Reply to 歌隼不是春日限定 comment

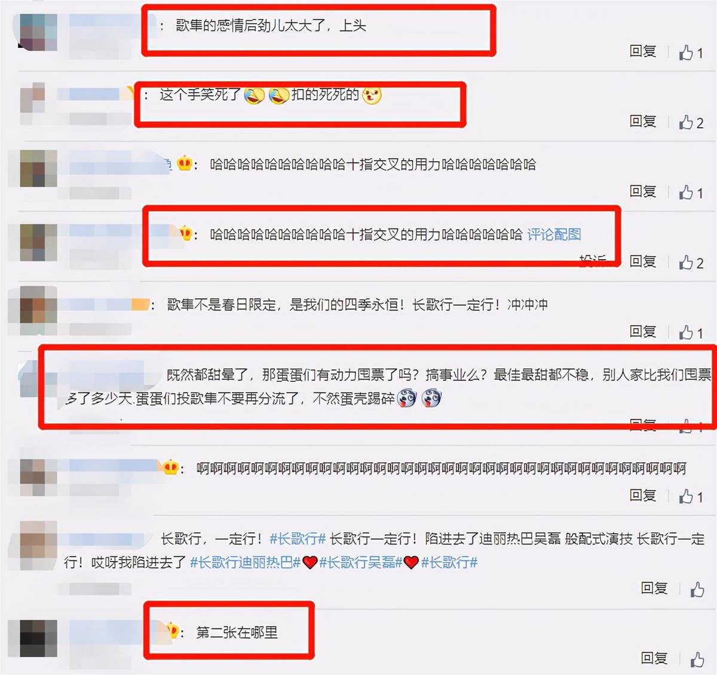point(643,331)
